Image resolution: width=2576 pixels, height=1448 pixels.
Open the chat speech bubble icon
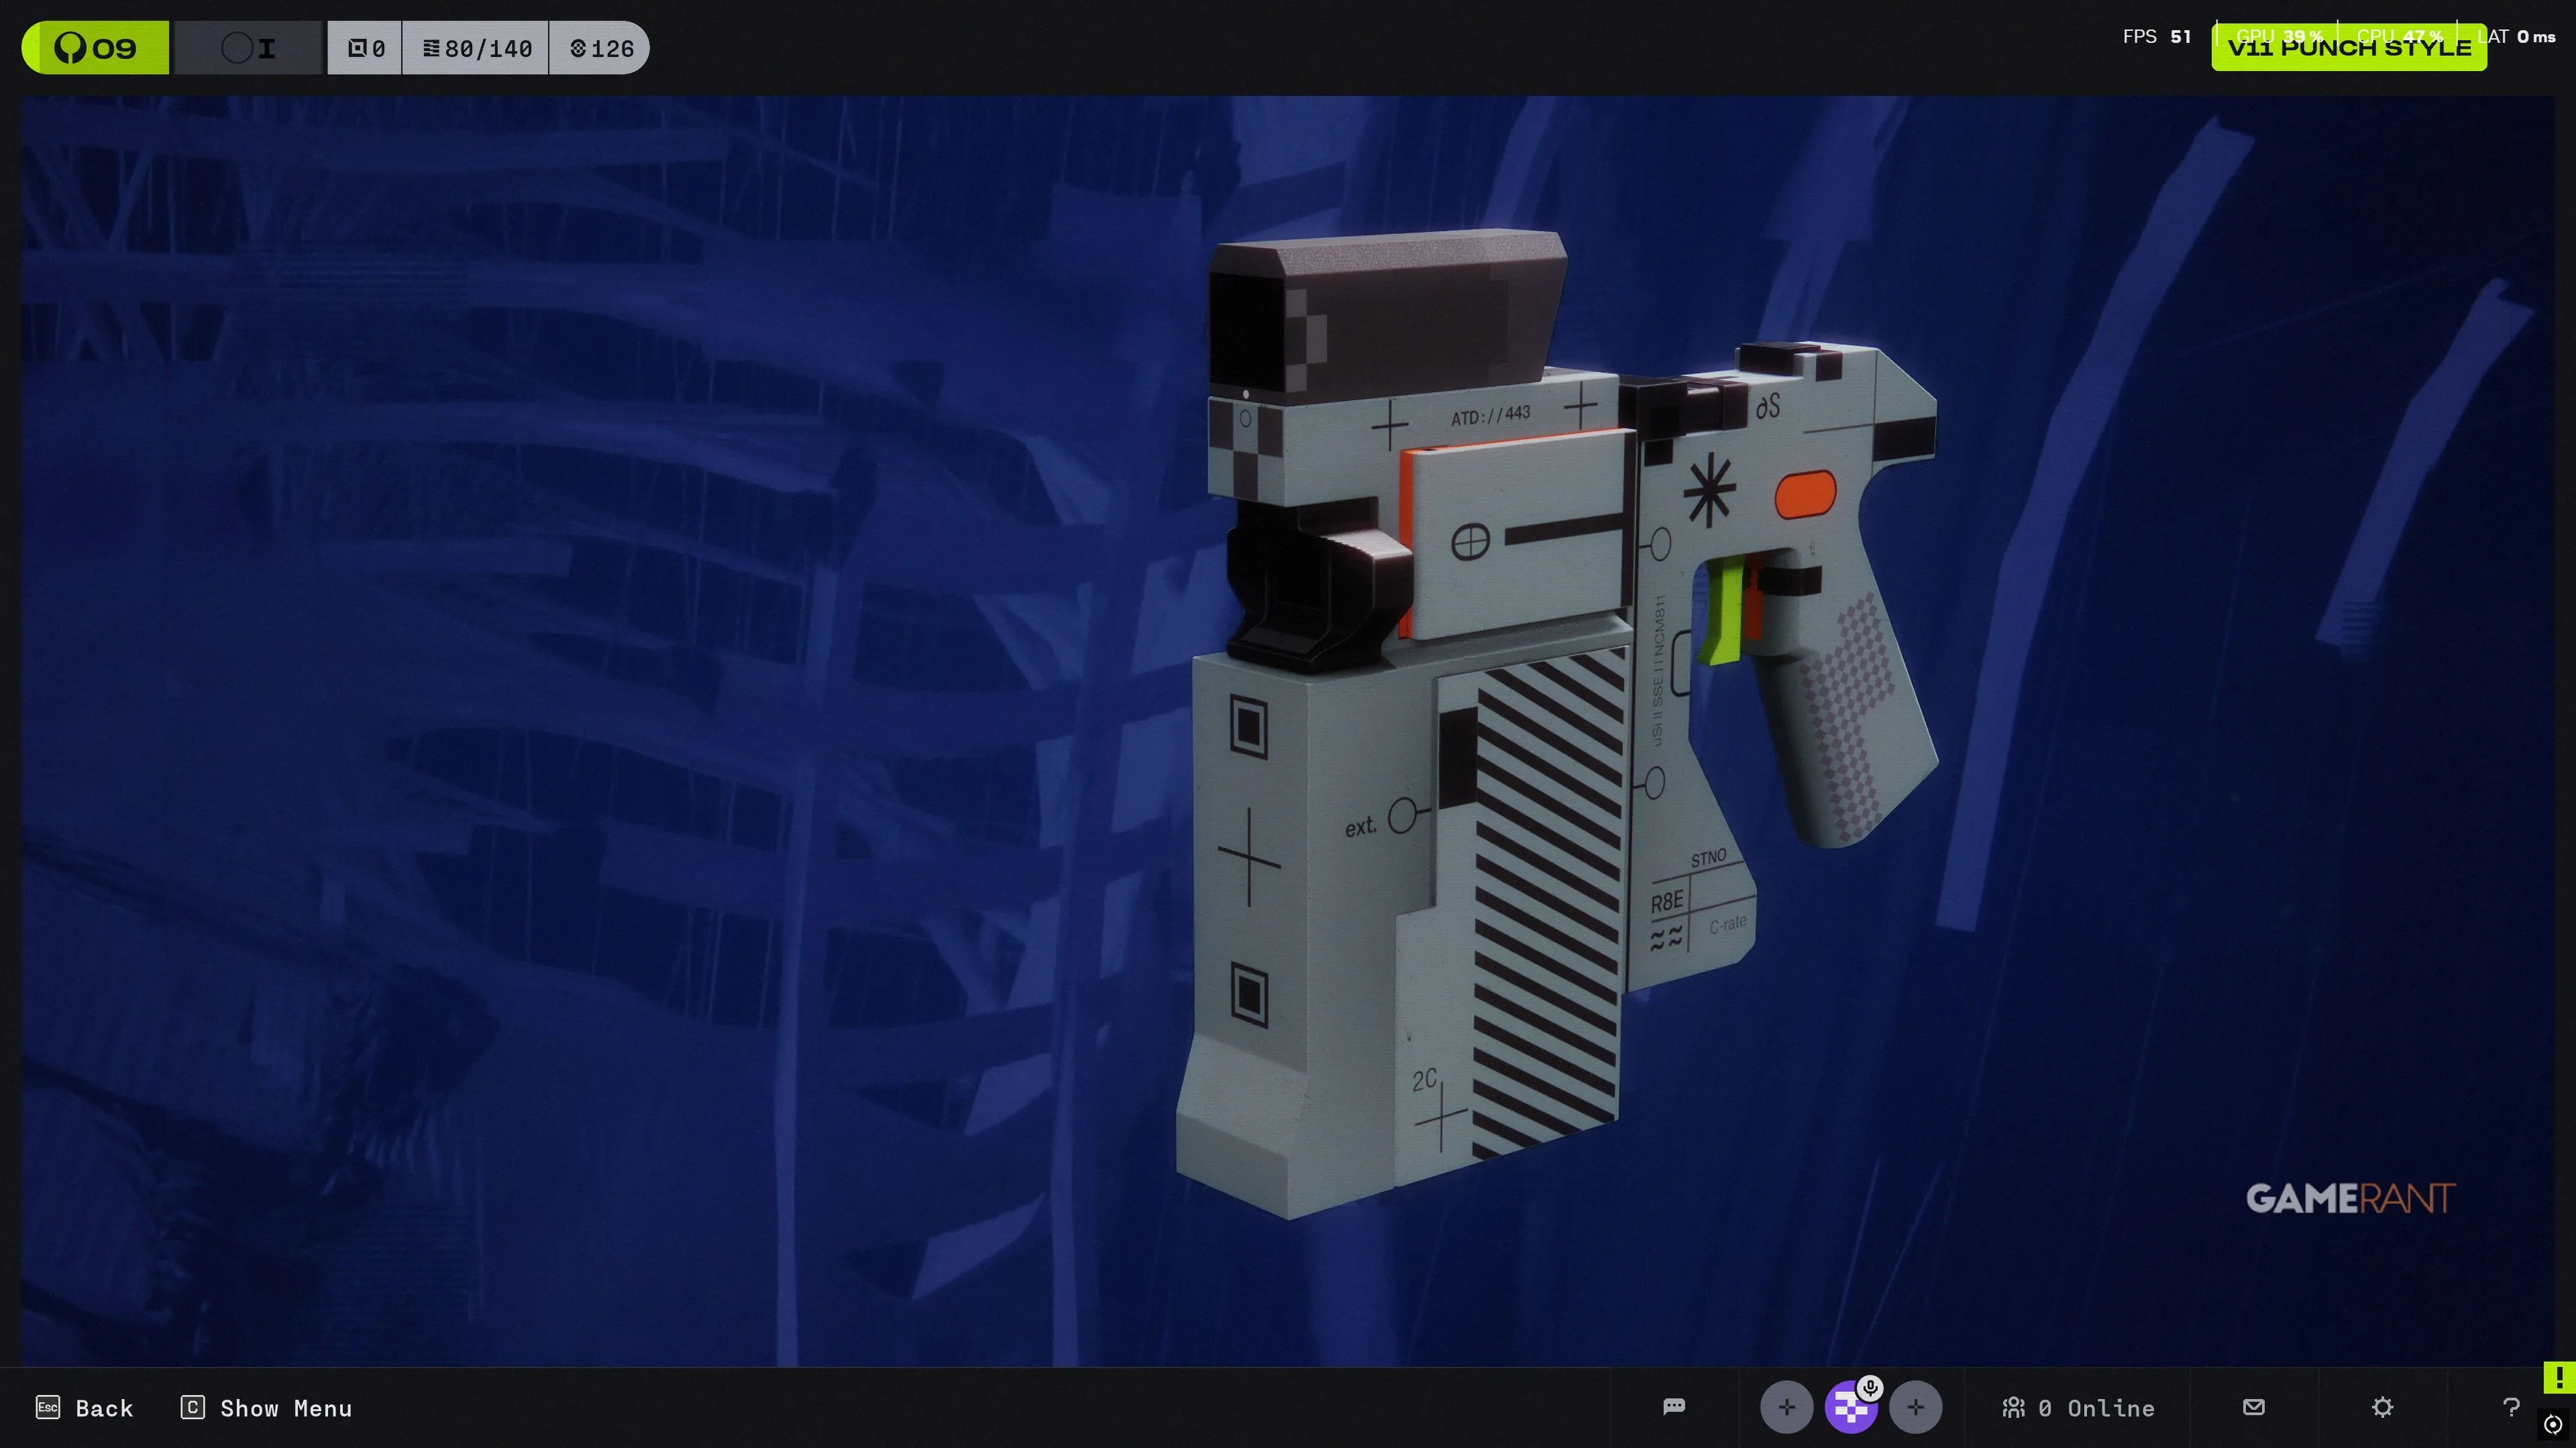click(1674, 1407)
